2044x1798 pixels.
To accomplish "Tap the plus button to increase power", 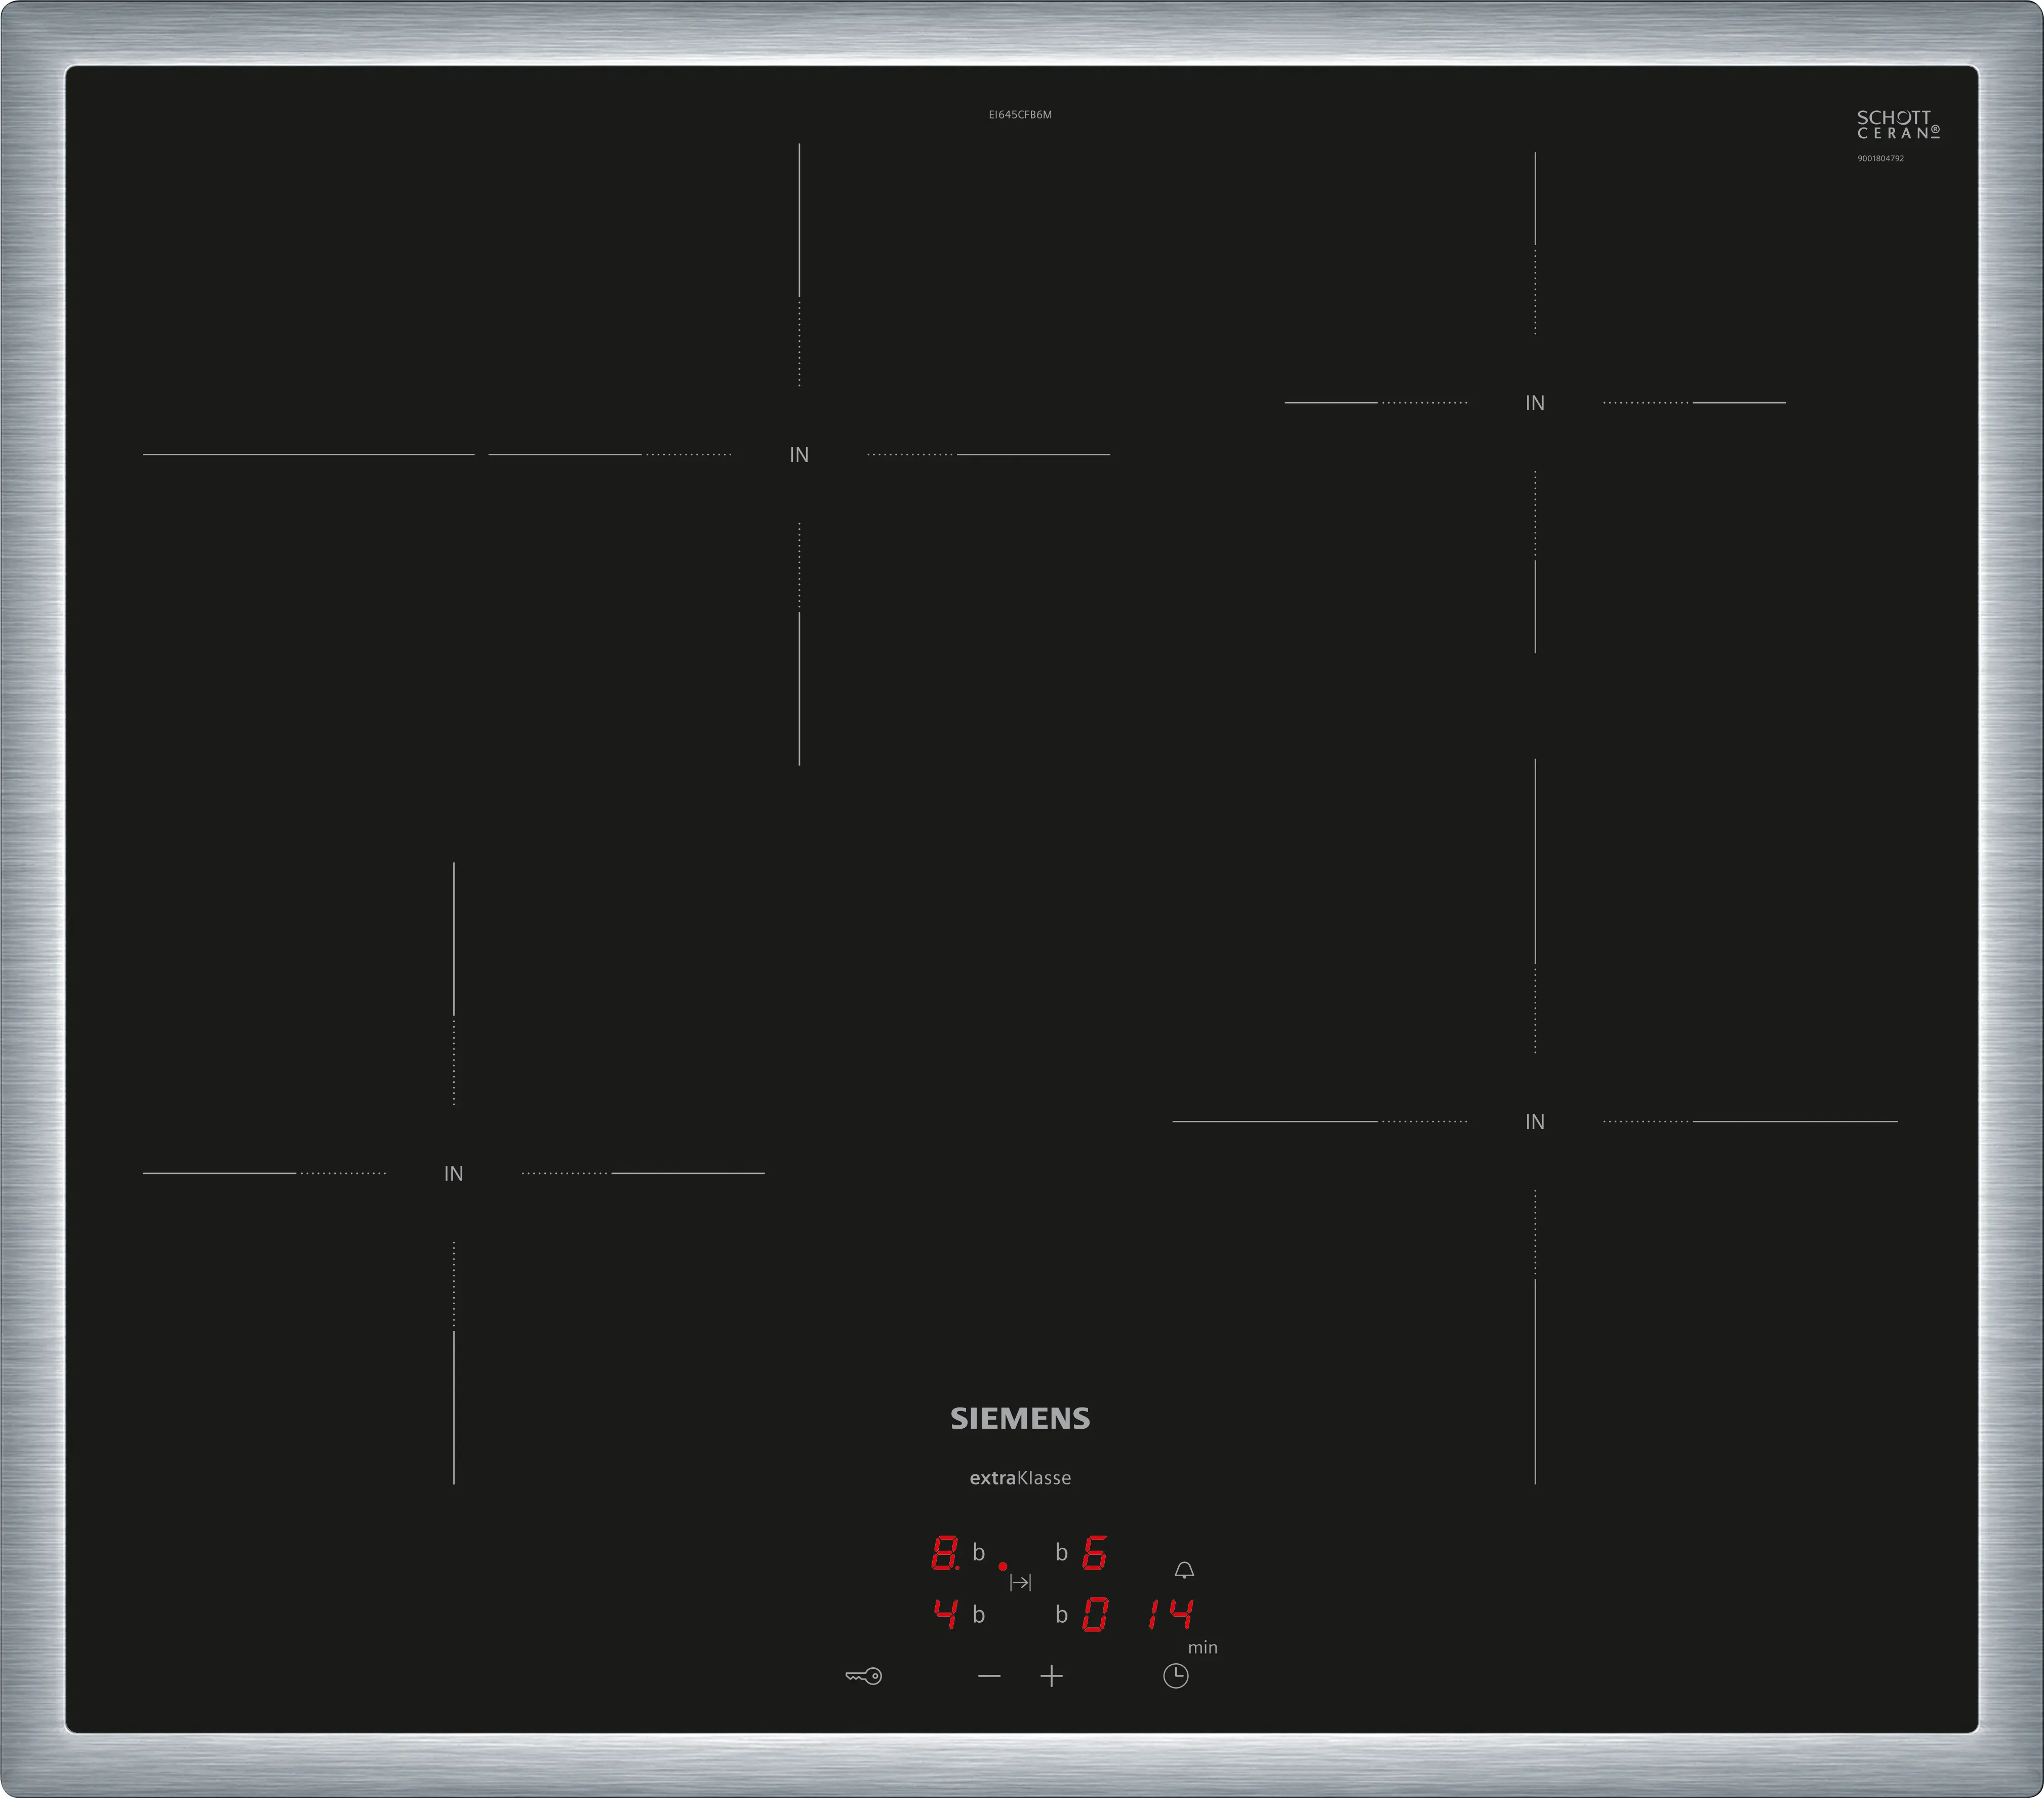I will [1051, 1676].
